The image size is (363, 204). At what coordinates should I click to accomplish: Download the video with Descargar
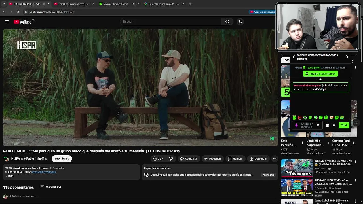[x=258, y=159]
